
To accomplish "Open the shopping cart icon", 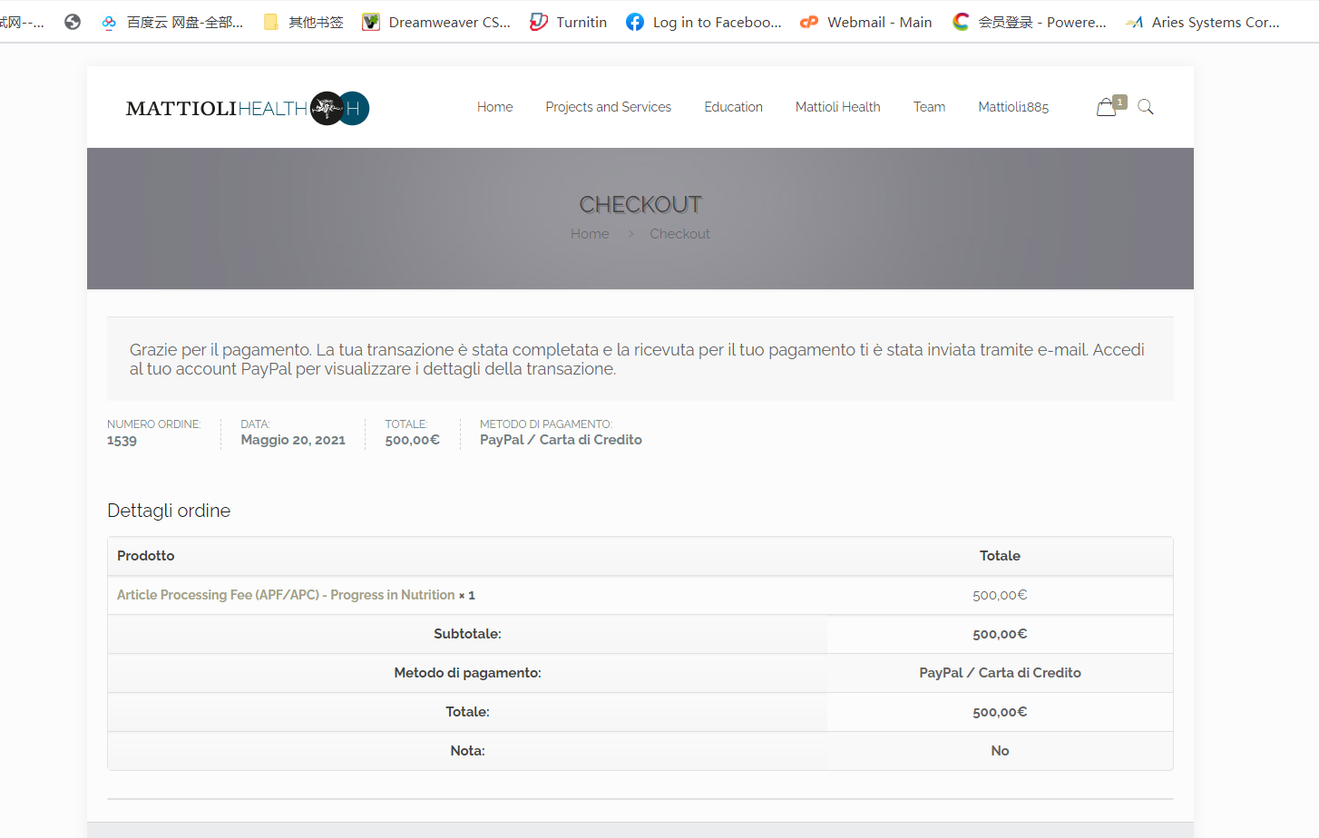I will click(1108, 107).
